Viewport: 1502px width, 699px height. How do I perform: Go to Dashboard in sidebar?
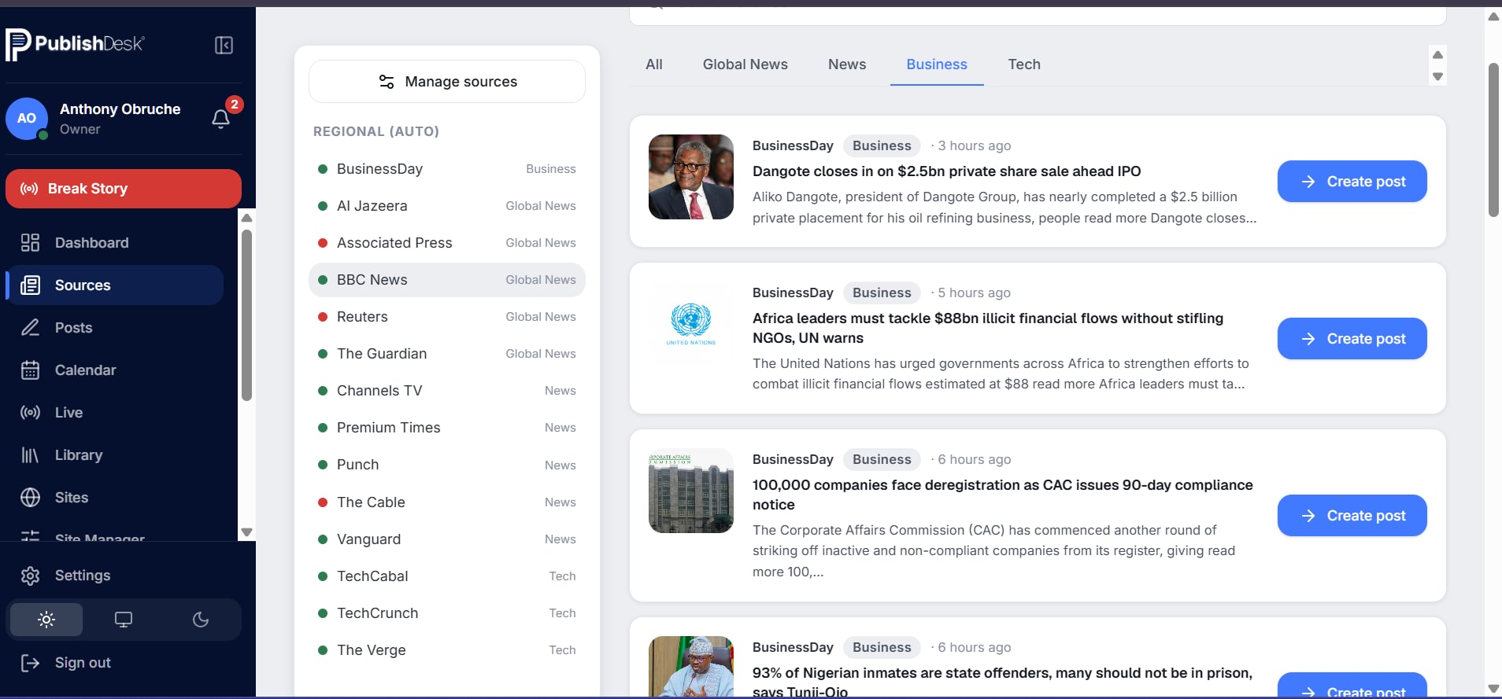[x=115, y=243]
